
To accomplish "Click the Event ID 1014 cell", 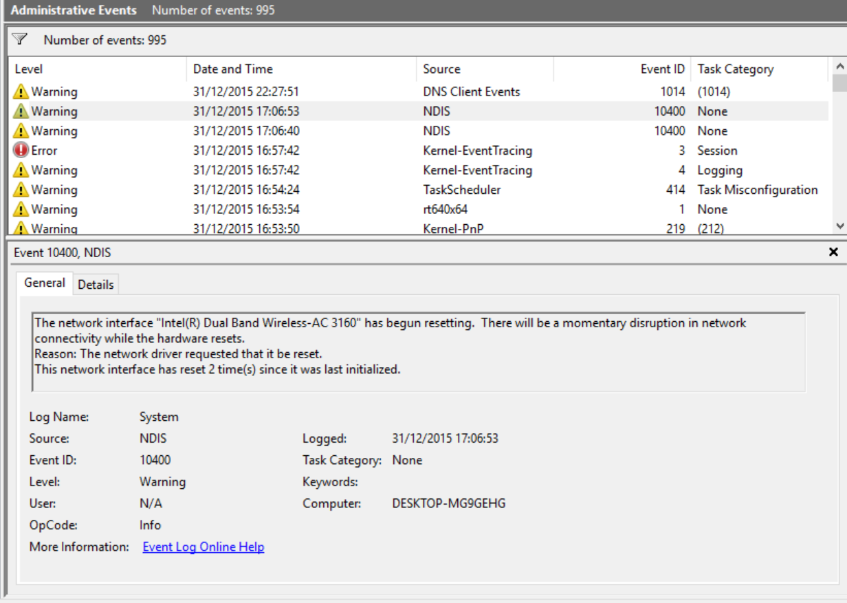I will click(x=673, y=91).
